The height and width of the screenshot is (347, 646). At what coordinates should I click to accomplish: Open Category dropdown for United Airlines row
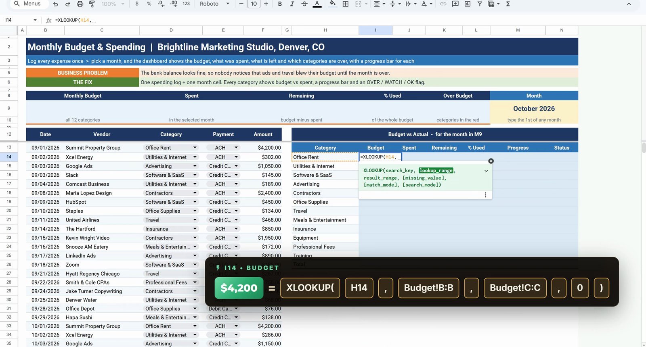point(195,220)
